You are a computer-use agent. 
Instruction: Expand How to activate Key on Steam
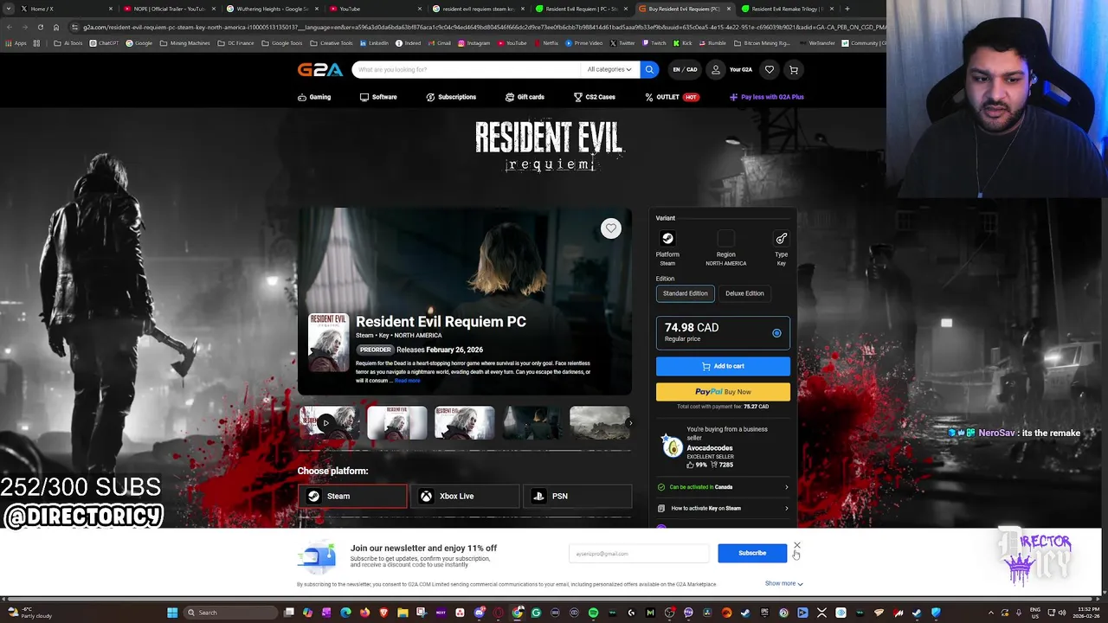[723, 508]
